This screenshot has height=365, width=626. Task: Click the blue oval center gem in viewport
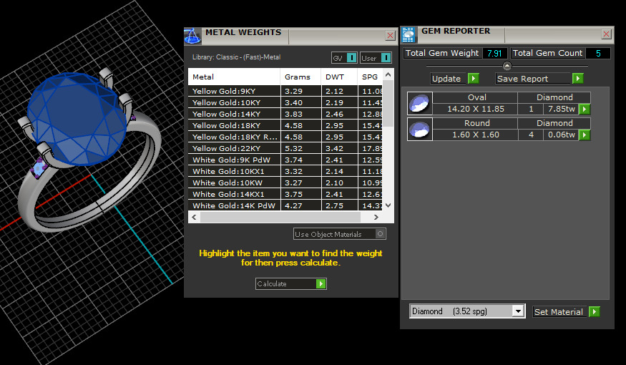click(x=76, y=118)
